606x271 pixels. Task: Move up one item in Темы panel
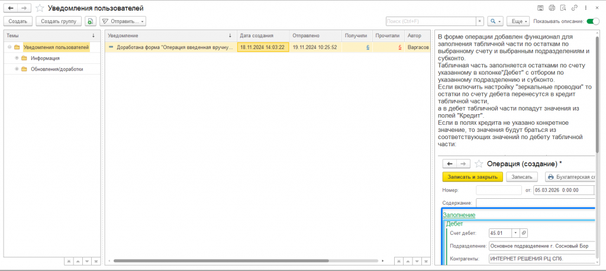[x=78, y=262]
